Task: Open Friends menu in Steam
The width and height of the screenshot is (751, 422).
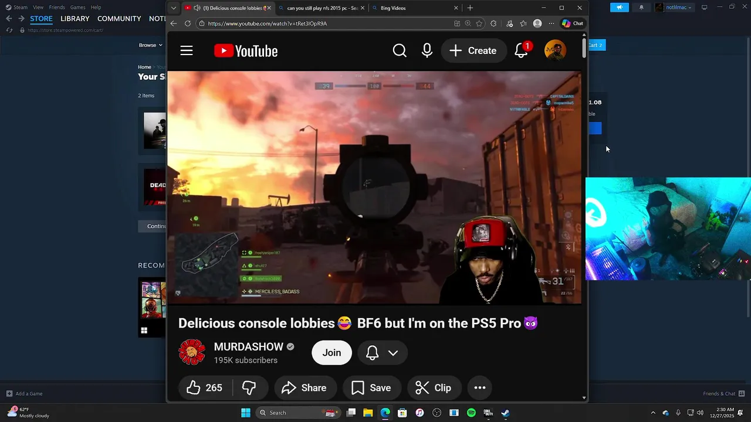Action: (x=57, y=7)
